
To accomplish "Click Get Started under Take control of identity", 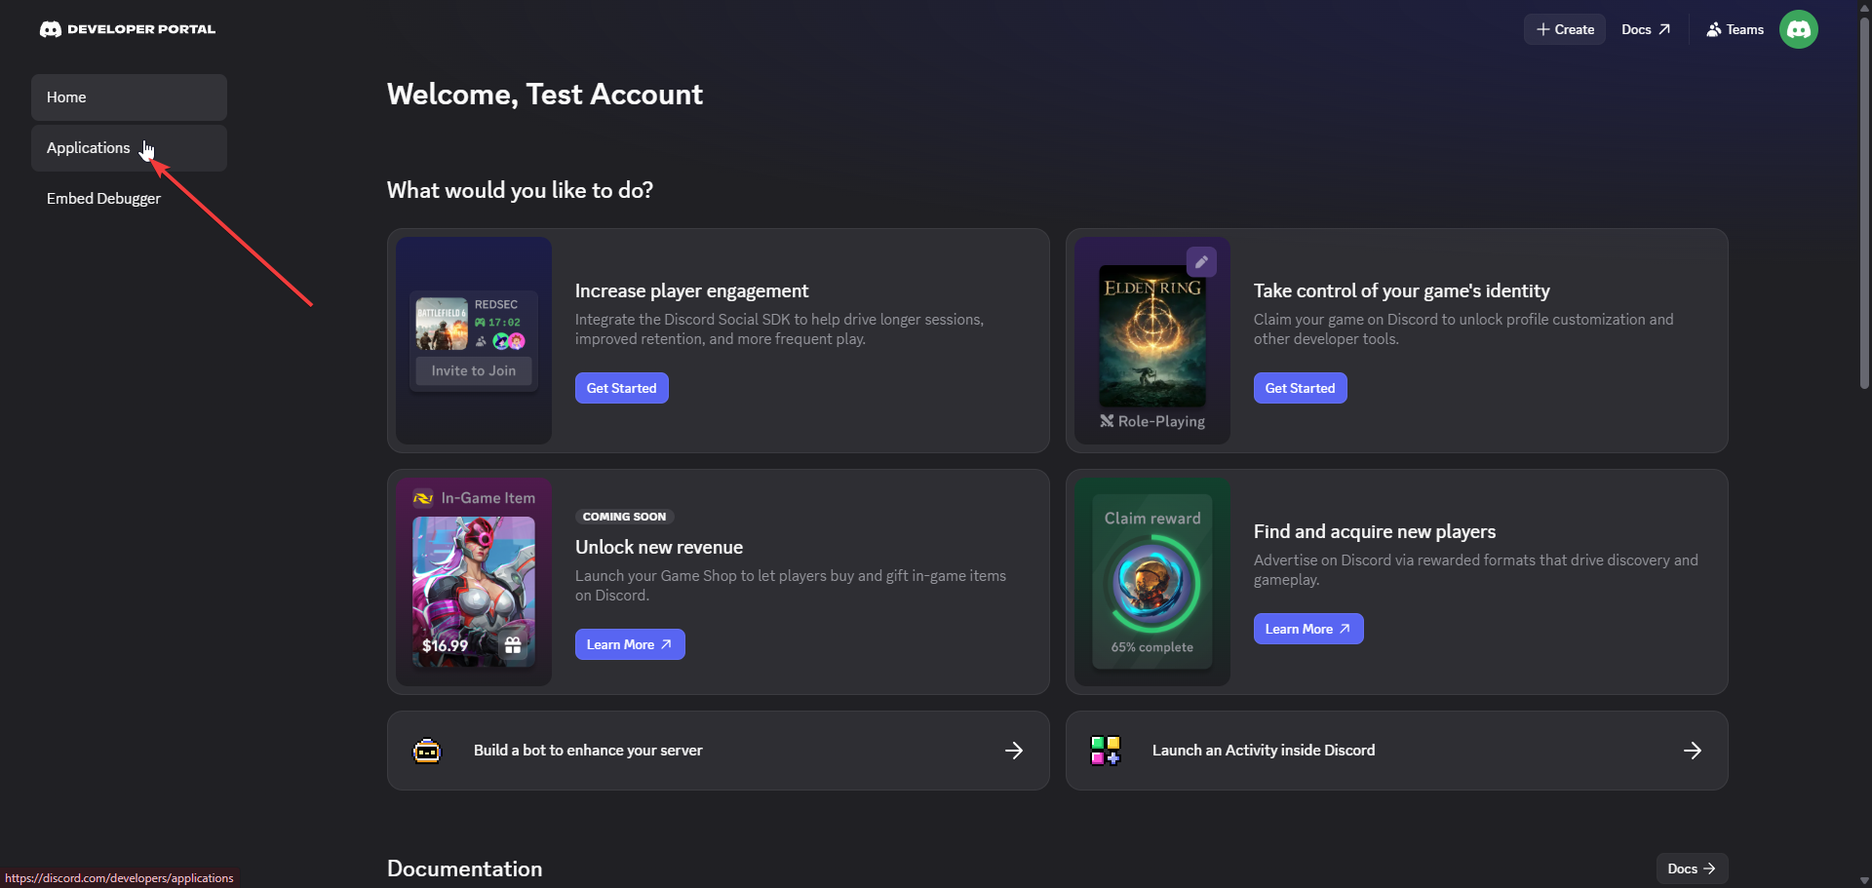I will [1300, 388].
